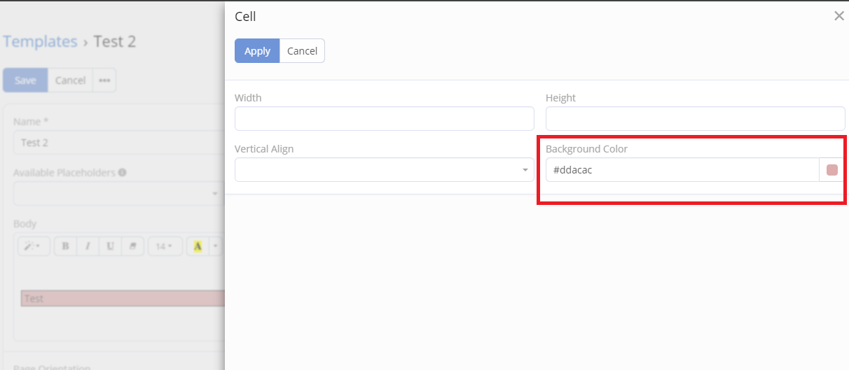Image resolution: width=849 pixels, height=370 pixels.
Task: Click the info icon beside Available Placeholders
Action: [122, 172]
